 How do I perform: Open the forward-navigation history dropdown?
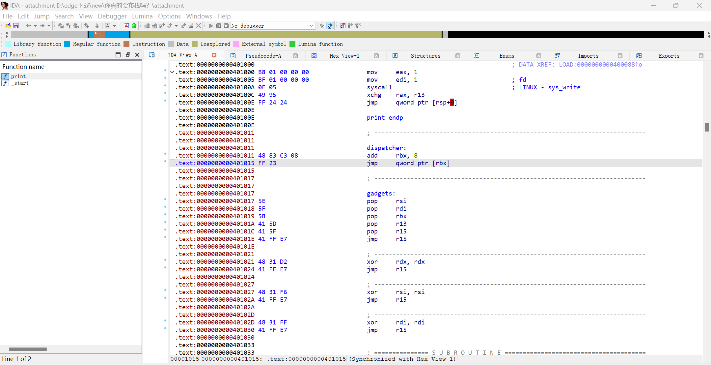49,26
